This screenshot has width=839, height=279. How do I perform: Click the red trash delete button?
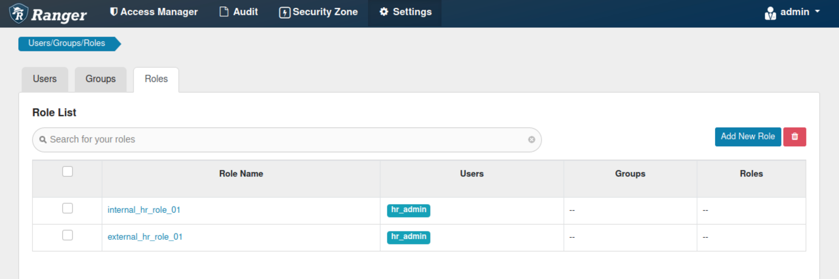[794, 136]
